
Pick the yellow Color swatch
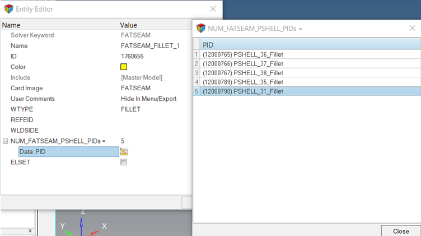tap(124, 67)
